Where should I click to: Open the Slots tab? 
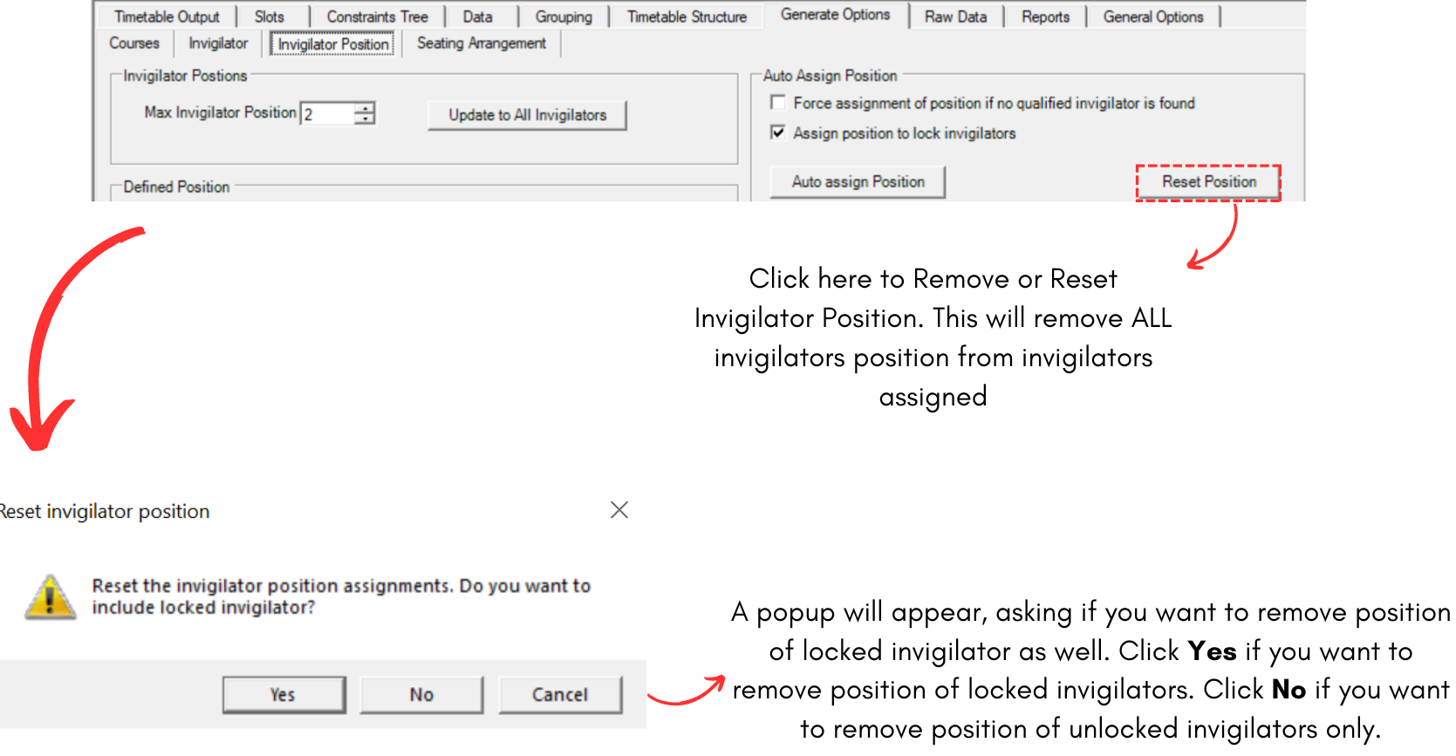[x=270, y=17]
